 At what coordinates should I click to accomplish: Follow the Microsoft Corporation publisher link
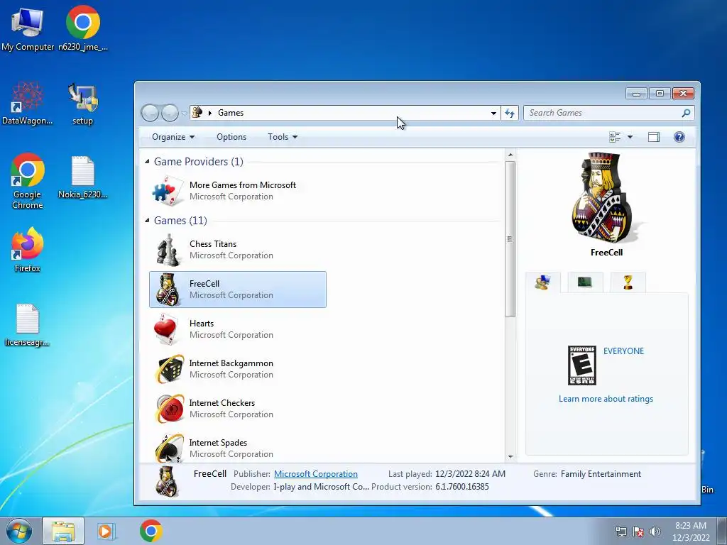pos(316,473)
